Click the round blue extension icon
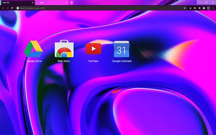216x135 pixels. coord(199,8)
